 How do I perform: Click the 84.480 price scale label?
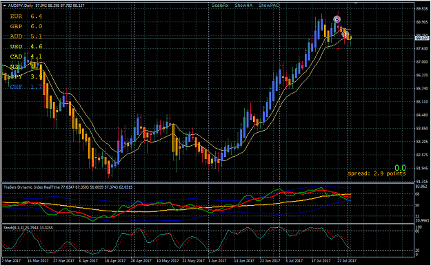click(422, 115)
